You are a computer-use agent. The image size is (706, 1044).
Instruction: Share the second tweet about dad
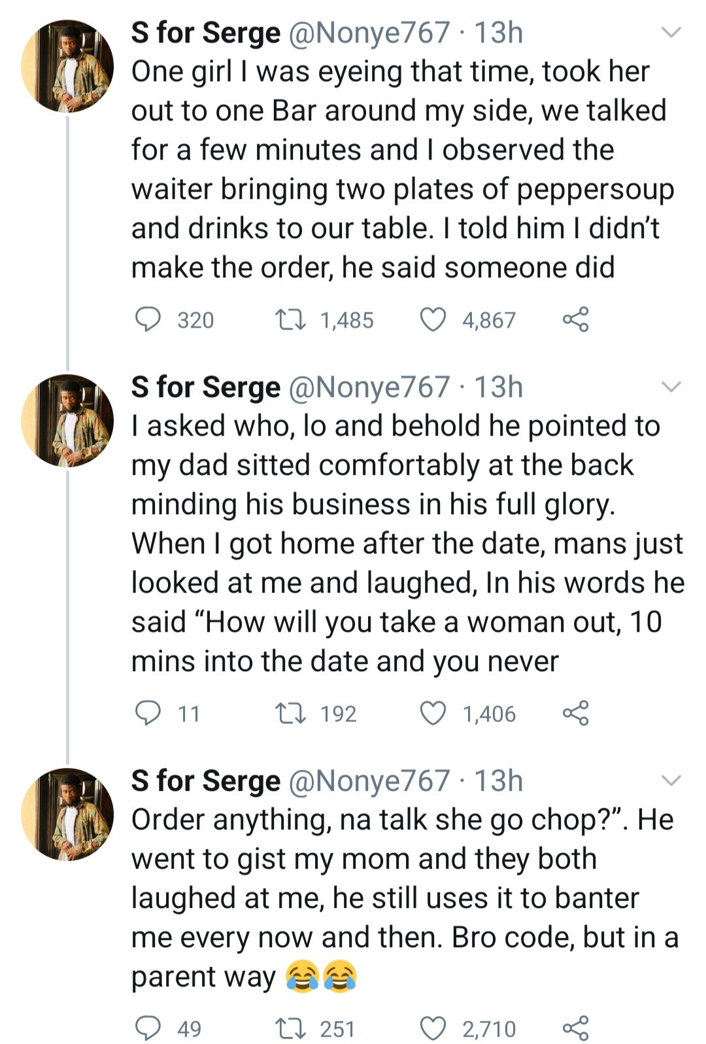[x=575, y=713]
